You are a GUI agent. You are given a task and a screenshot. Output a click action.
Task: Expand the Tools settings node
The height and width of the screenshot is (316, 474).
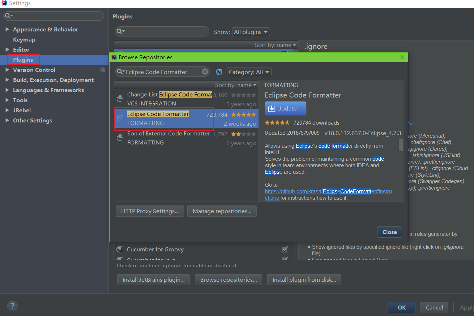7,100
